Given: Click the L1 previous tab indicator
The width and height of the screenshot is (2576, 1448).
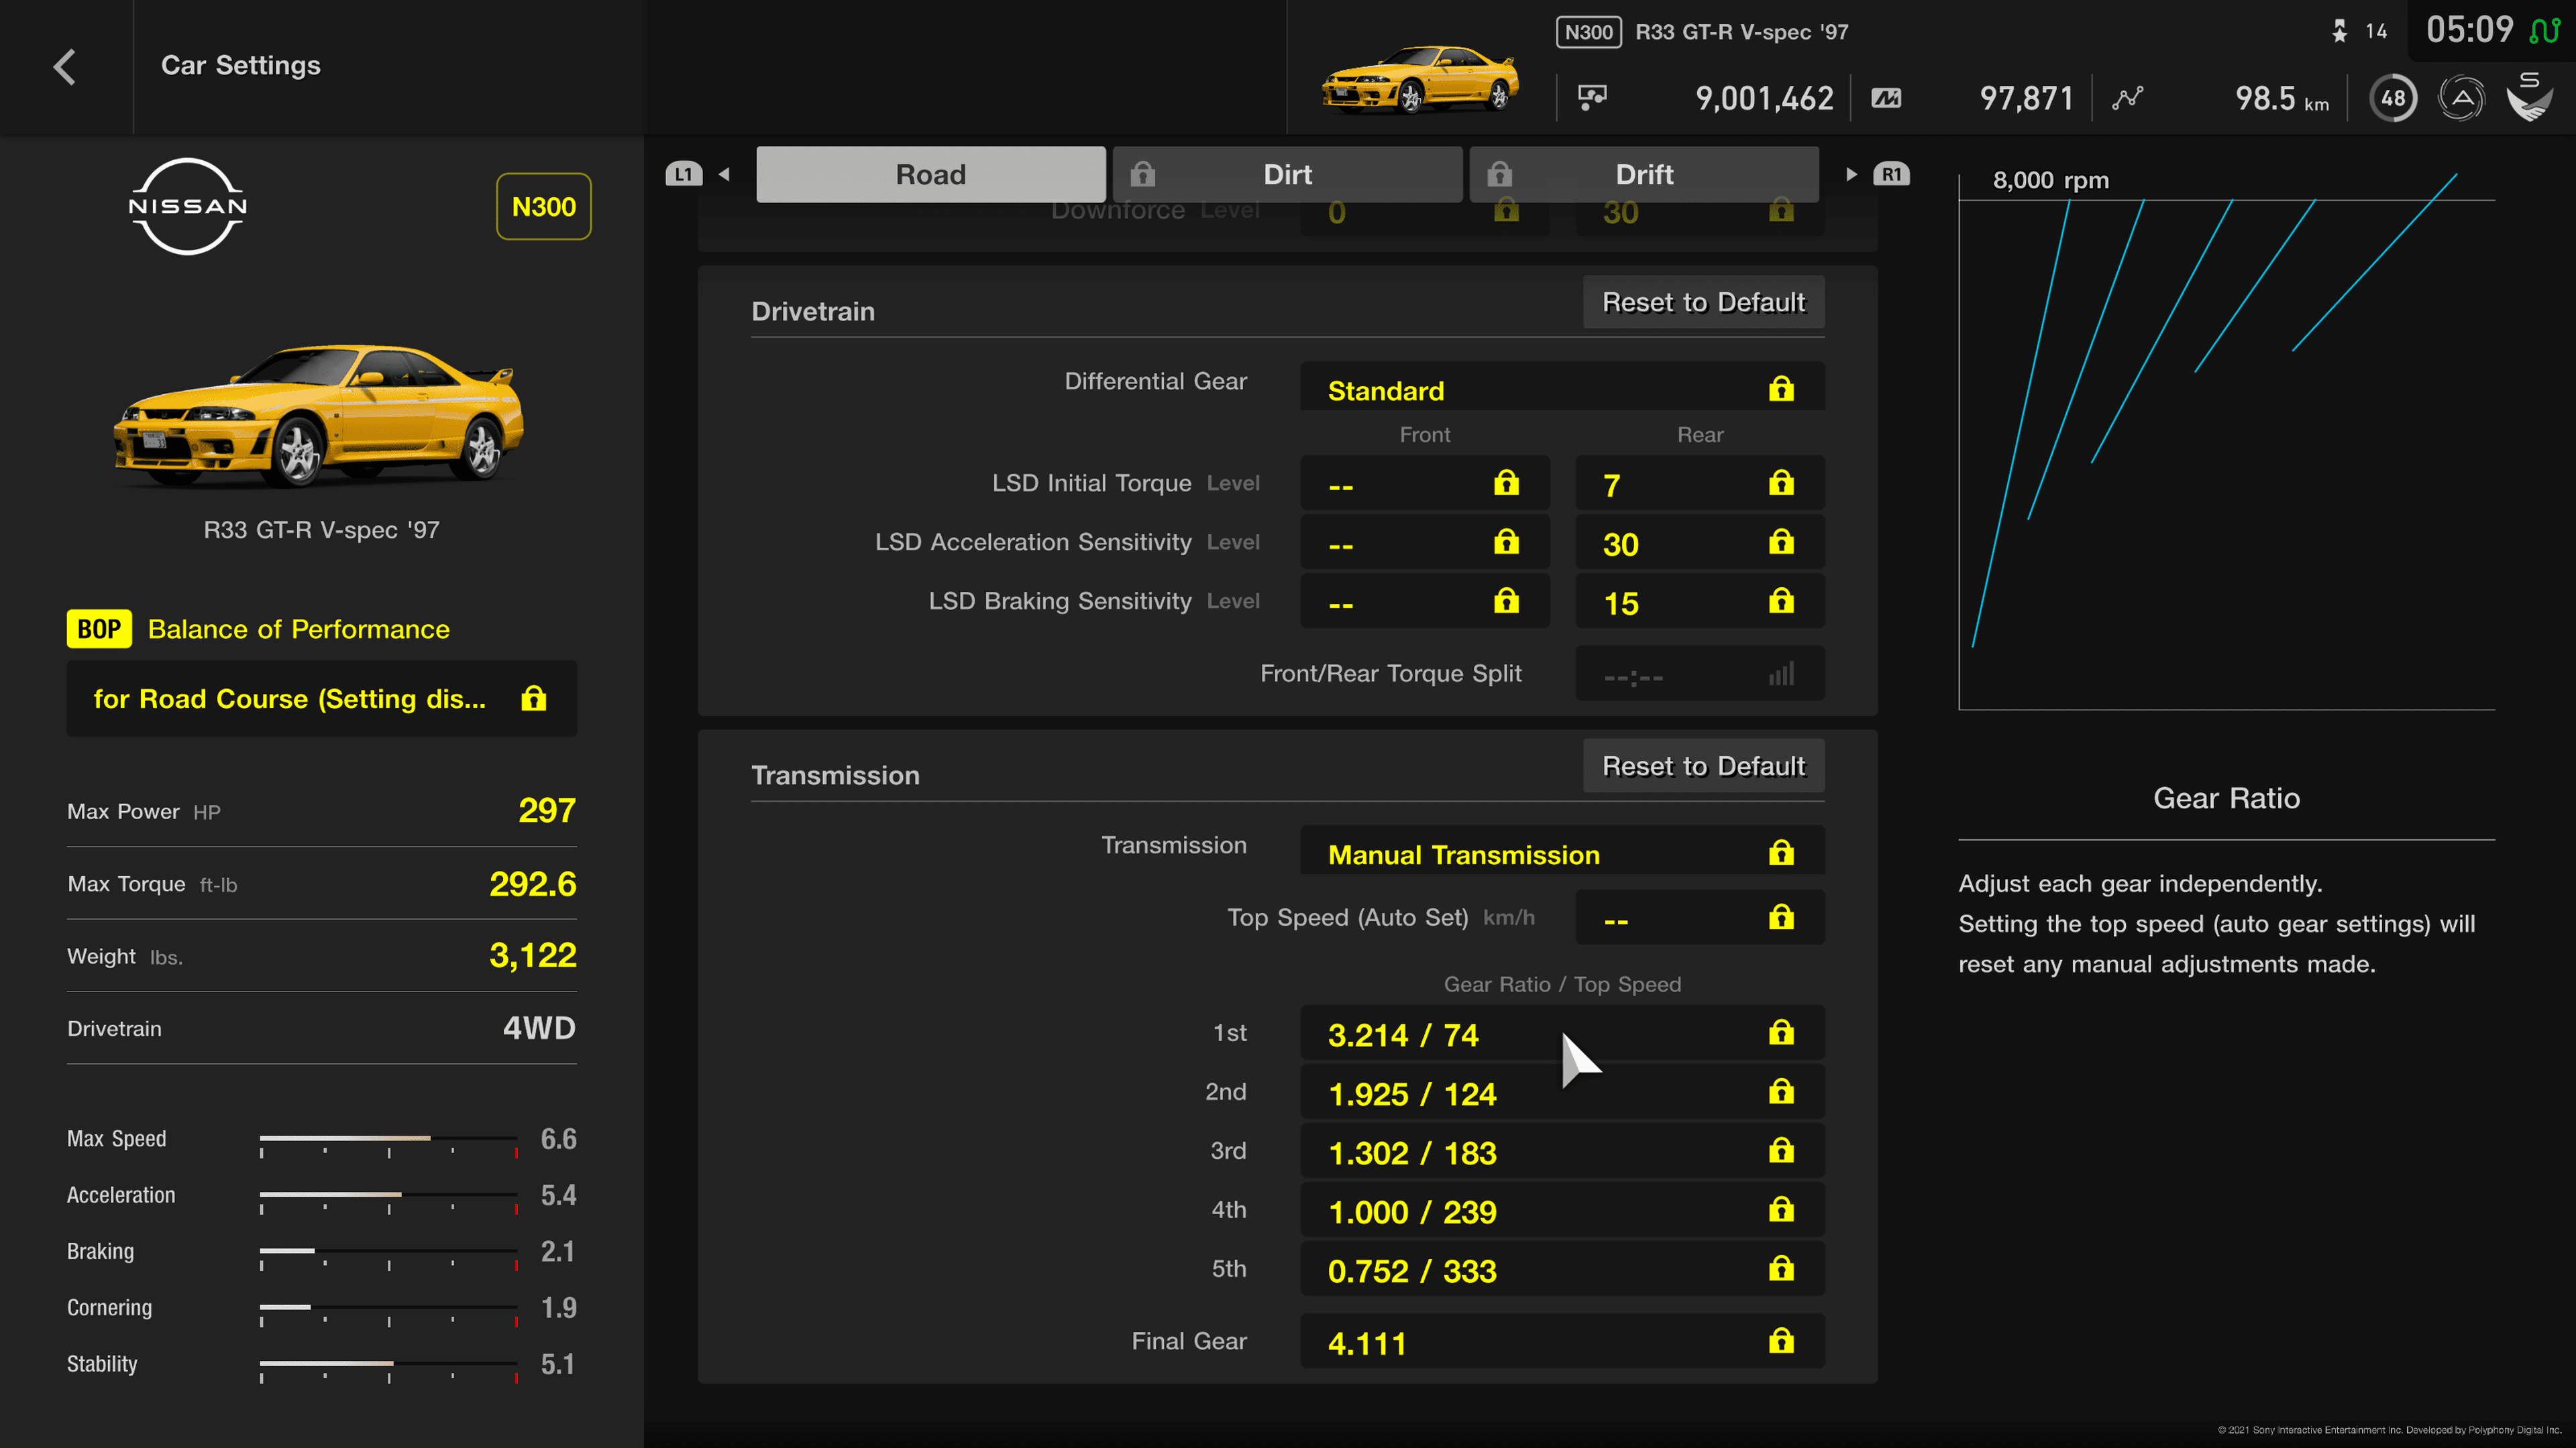Looking at the screenshot, I should click(684, 174).
